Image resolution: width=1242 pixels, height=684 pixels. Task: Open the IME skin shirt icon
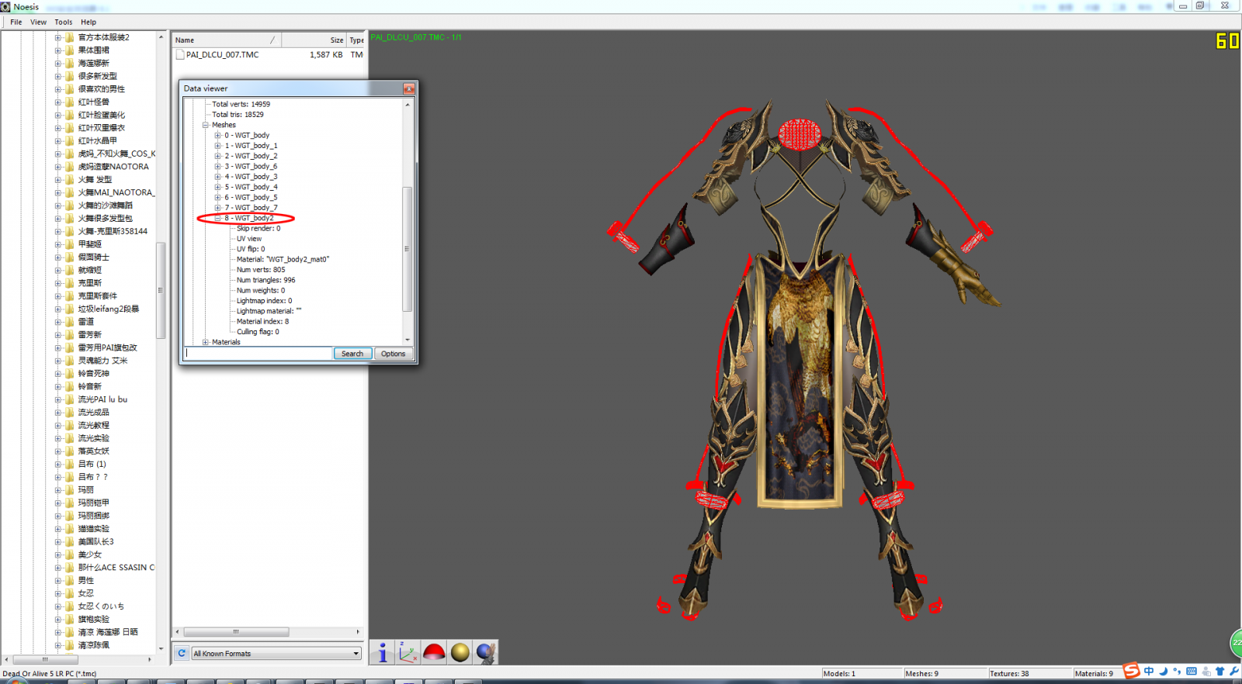click(1219, 672)
